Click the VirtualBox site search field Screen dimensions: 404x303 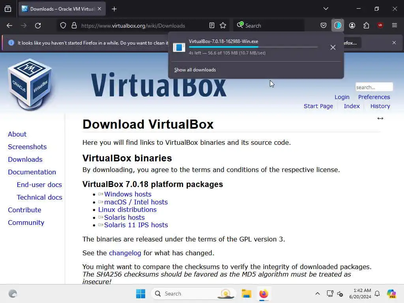[374, 87]
